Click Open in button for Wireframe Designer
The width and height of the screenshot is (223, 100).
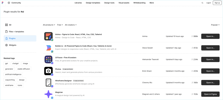coord(210,83)
